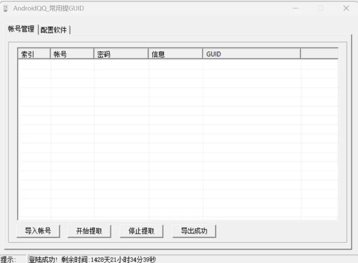Click the 帐号 column header

[71, 54]
